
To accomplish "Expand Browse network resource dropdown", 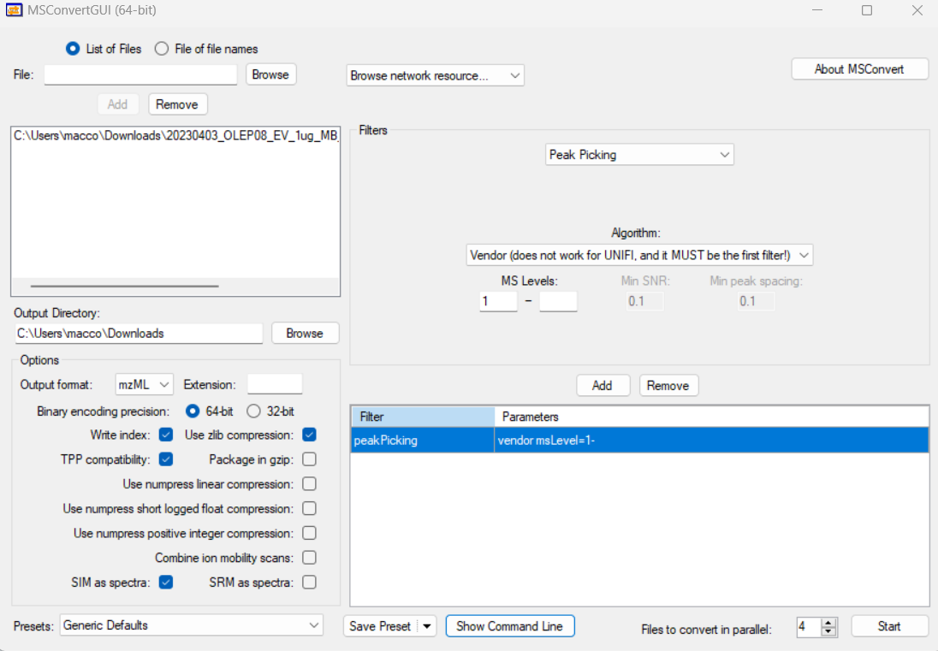I will pos(435,76).
